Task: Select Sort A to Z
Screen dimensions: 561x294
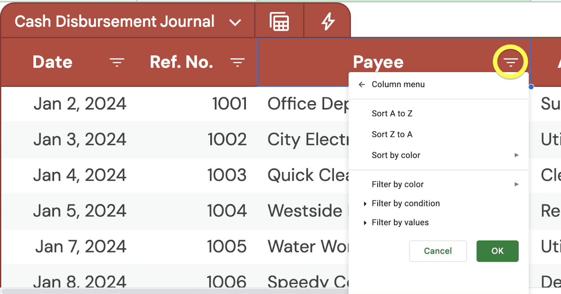Action: click(x=392, y=113)
